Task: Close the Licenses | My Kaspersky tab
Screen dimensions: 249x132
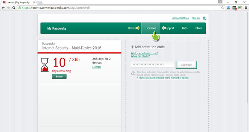Action: pos(34,2)
